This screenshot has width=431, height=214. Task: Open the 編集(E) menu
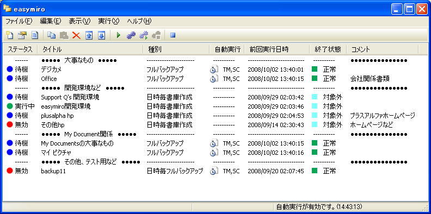[51, 21]
